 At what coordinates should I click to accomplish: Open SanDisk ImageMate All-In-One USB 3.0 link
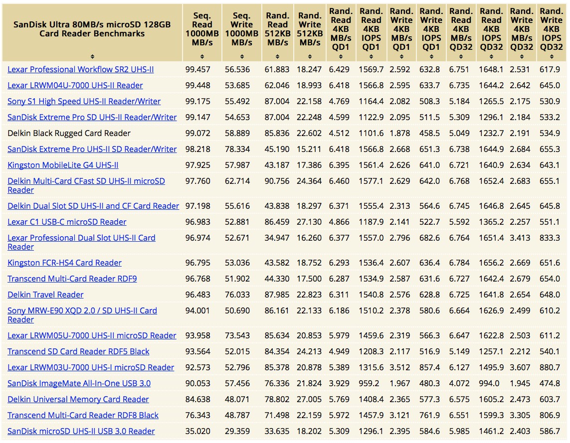tap(79, 383)
